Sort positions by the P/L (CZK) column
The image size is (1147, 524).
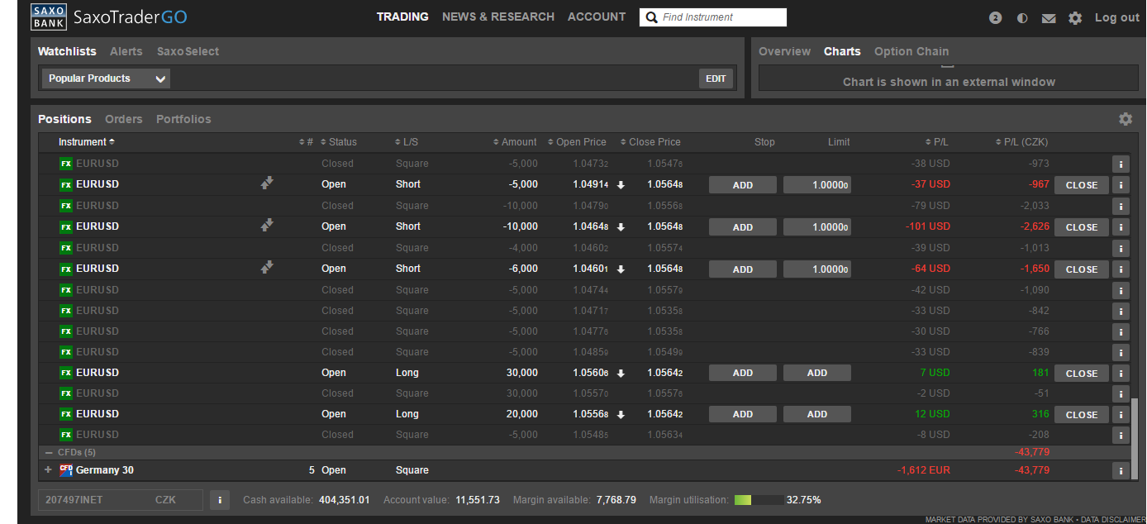(x=1025, y=142)
